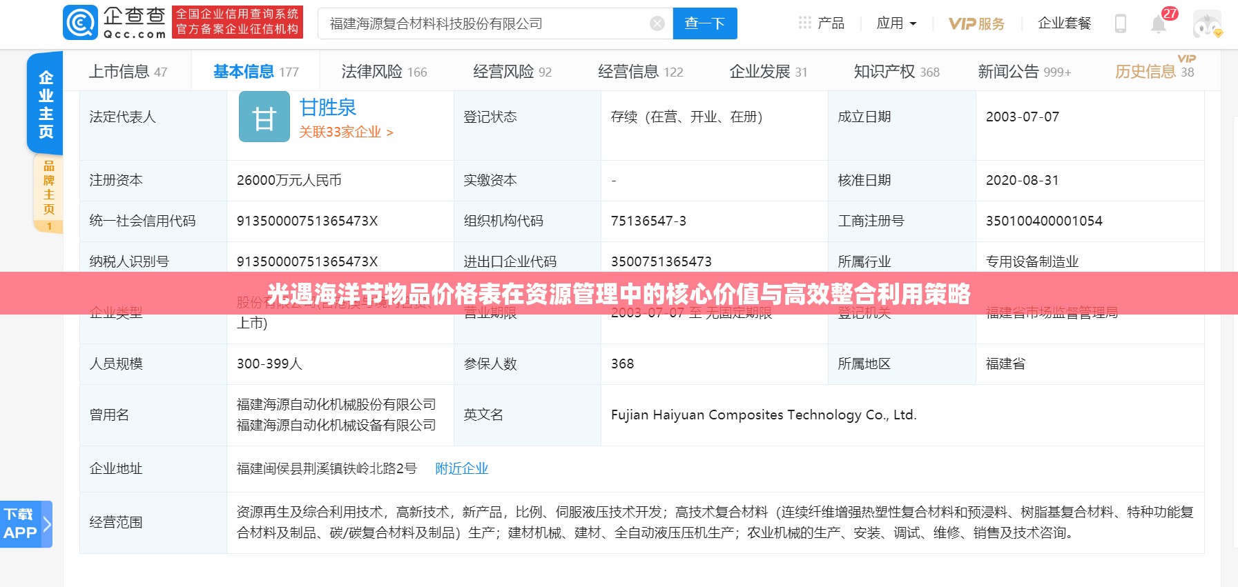Select 所属地区 value 福建省
Viewport: 1238px width, 587px height.
pos(1005,364)
